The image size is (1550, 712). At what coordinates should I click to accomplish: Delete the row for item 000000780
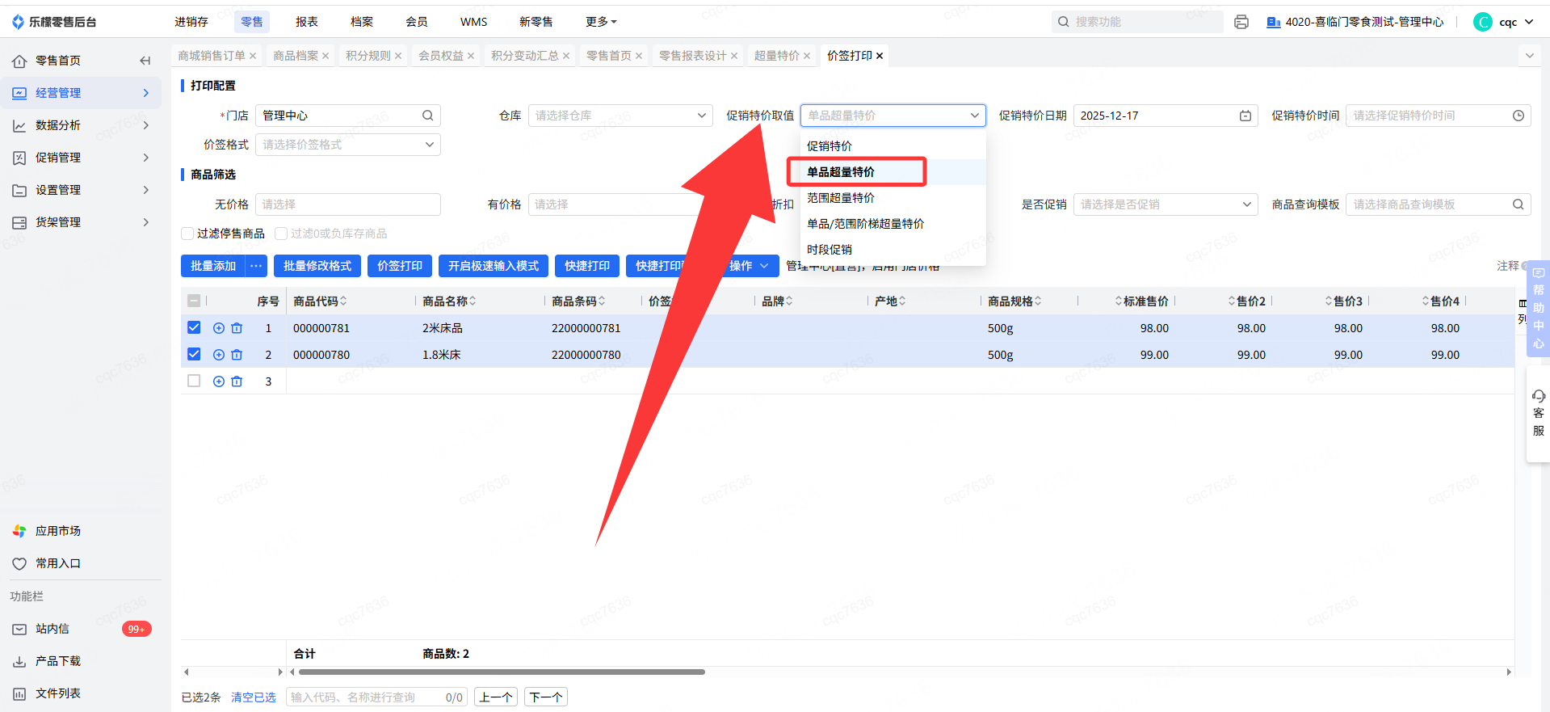(x=237, y=355)
